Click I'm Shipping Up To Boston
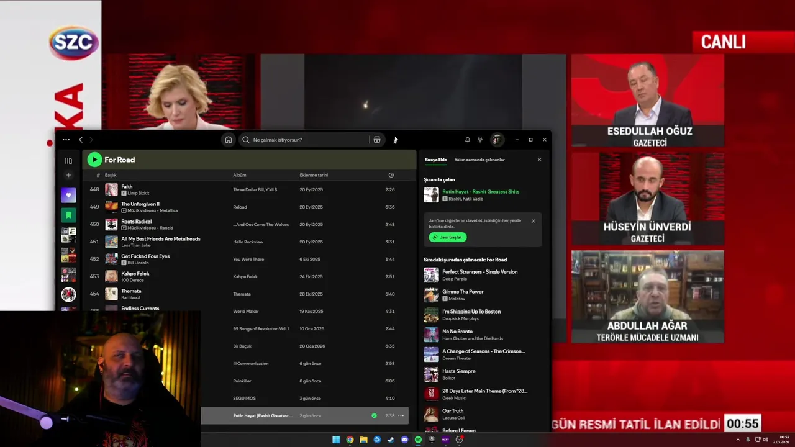 pyautogui.click(x=471, y=312)
